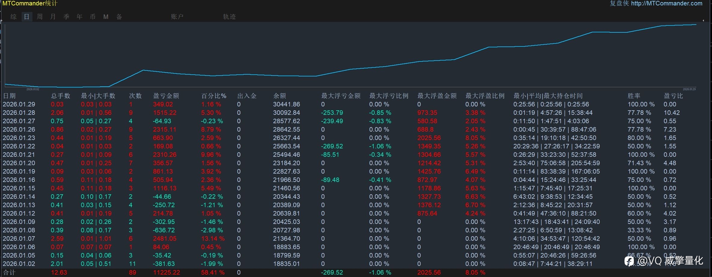This screenshot has width=712, height=277.
Task: Open the 备 tab
Action: click(x=119, y=17)
